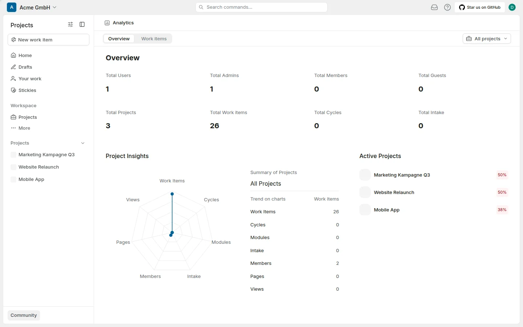Click the Views label on radar chart

click(133, 200)
